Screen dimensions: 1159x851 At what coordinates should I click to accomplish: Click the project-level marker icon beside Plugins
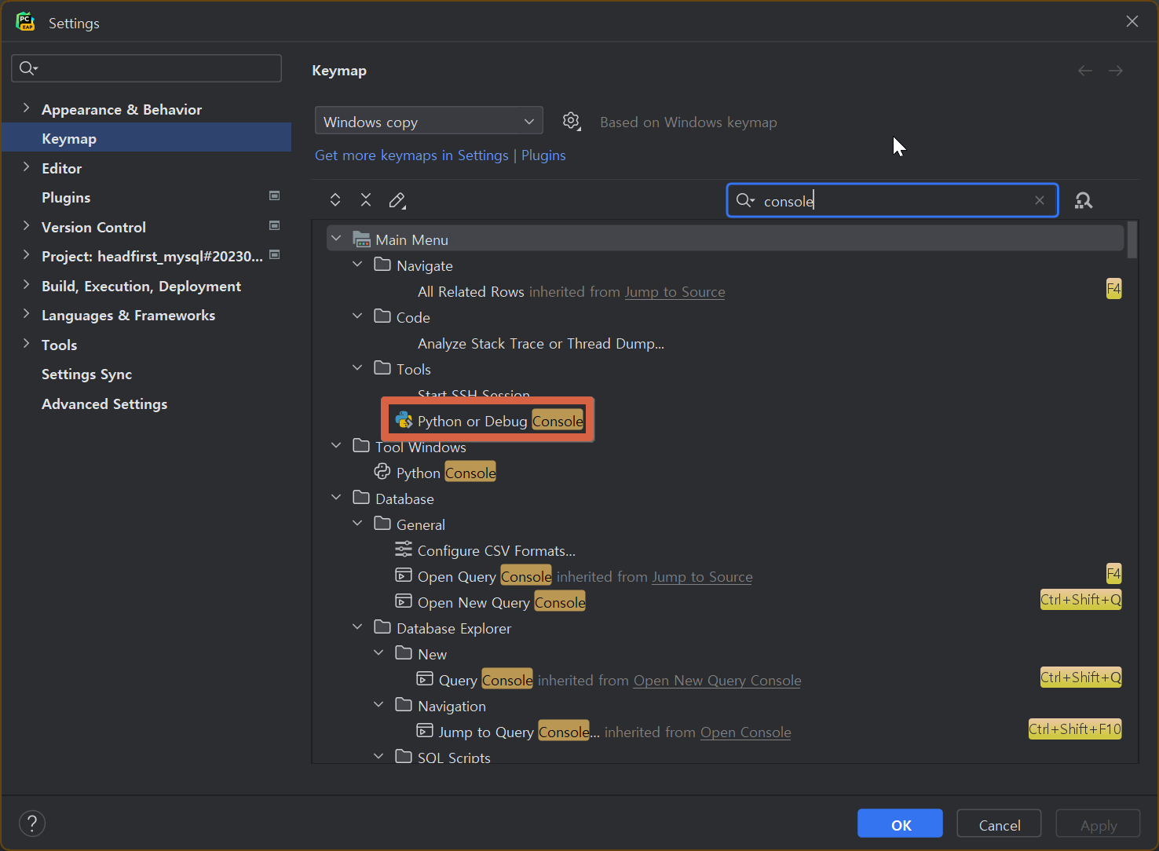[x=275, y=195]
